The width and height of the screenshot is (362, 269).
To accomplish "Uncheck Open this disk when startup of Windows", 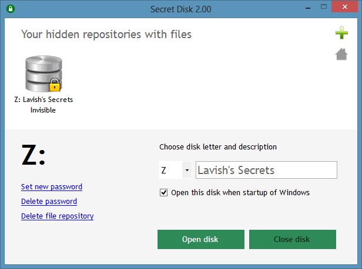I will tap(164, 192).
